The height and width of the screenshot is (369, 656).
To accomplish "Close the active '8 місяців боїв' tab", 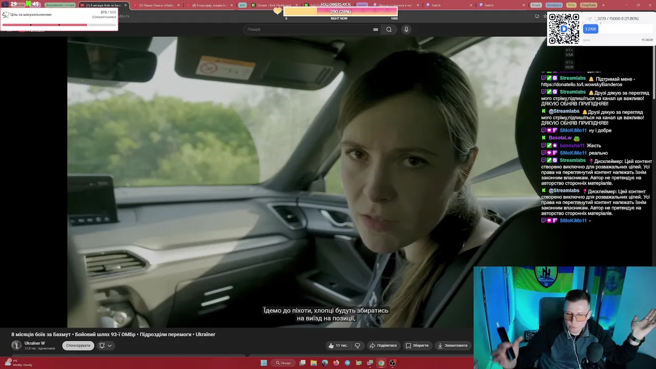I will (x=125, y=5).
